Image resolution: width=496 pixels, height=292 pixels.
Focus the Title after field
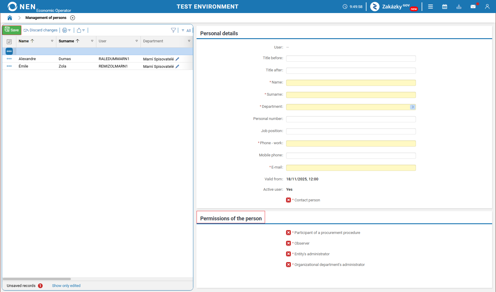(351, 70)
